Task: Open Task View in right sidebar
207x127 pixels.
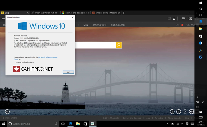Action: pos(201,15)
